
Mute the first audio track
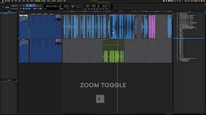tap(27, 17)
